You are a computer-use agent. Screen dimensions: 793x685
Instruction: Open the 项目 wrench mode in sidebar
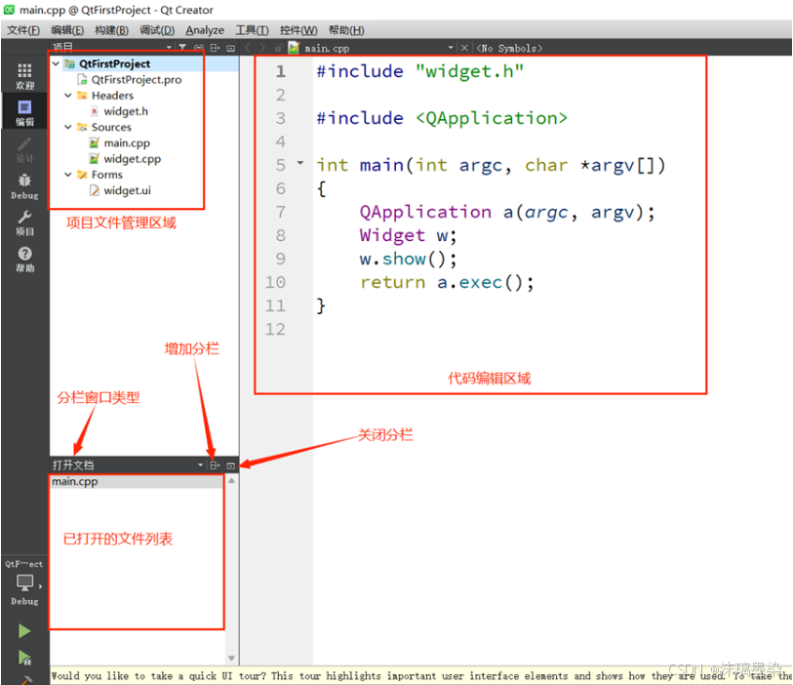point(24,222)
